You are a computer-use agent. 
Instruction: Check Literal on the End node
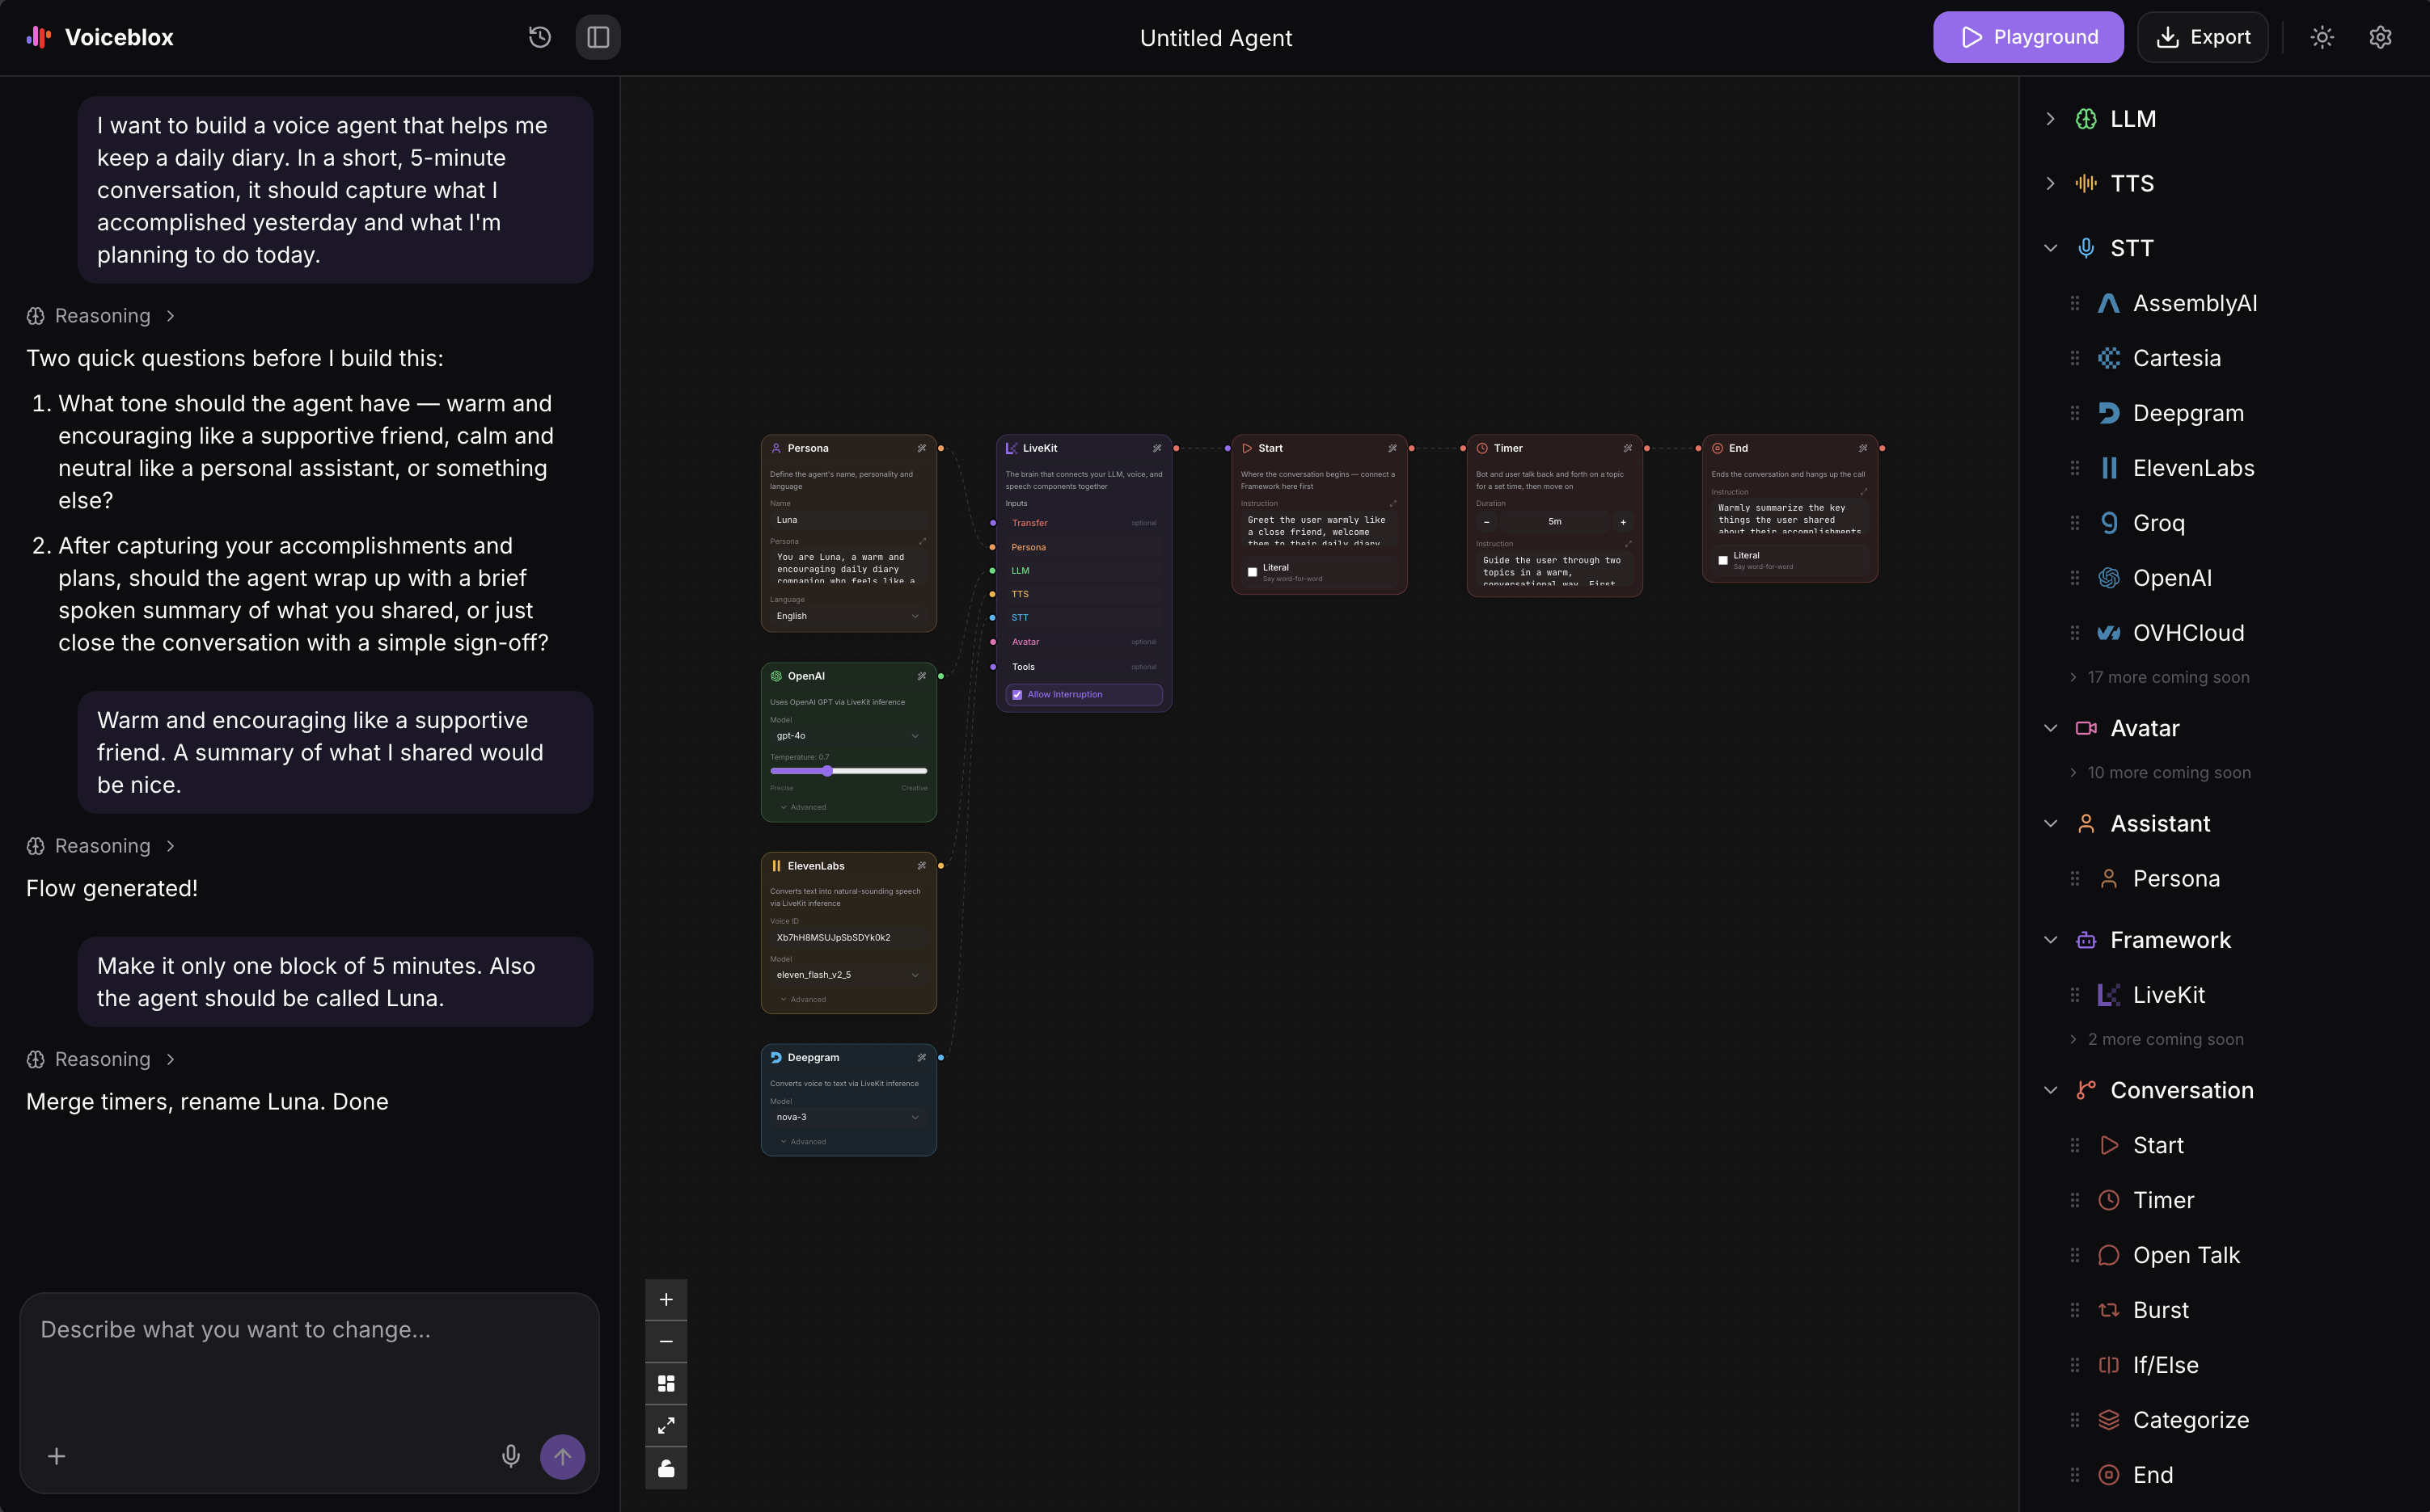point(1722,559)
